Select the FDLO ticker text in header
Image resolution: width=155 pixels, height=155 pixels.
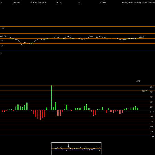103,2
